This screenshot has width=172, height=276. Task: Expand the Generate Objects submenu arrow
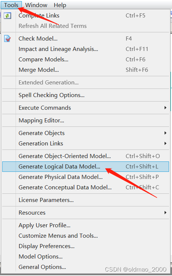[165, 133]
